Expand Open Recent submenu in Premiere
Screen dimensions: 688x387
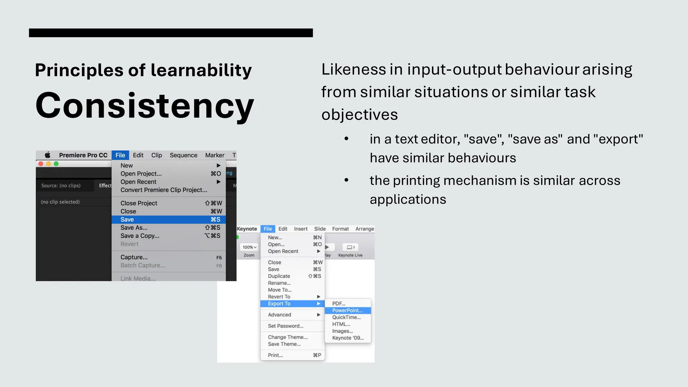169,182
